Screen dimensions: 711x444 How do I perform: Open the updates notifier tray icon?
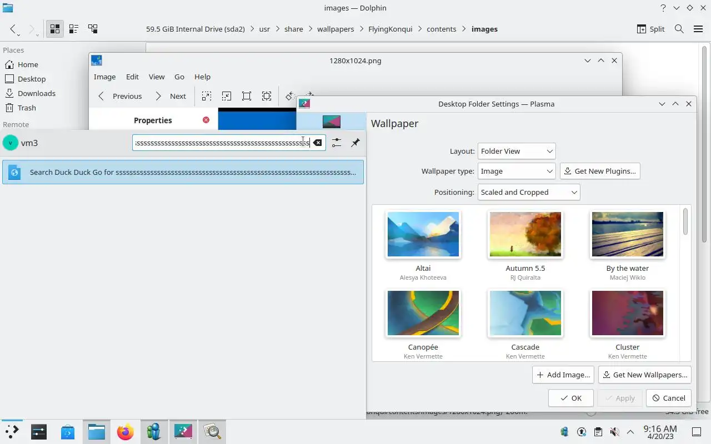click(582, 432)
